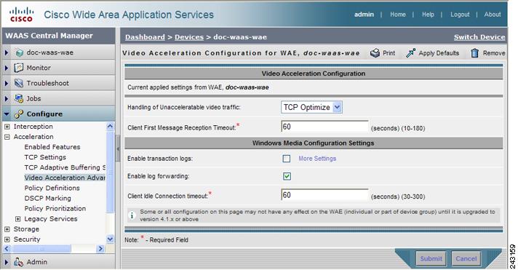Select Video Acceleration Advanced item
Viewport: 518px width, 270px height.
click(x=65, y=178)
